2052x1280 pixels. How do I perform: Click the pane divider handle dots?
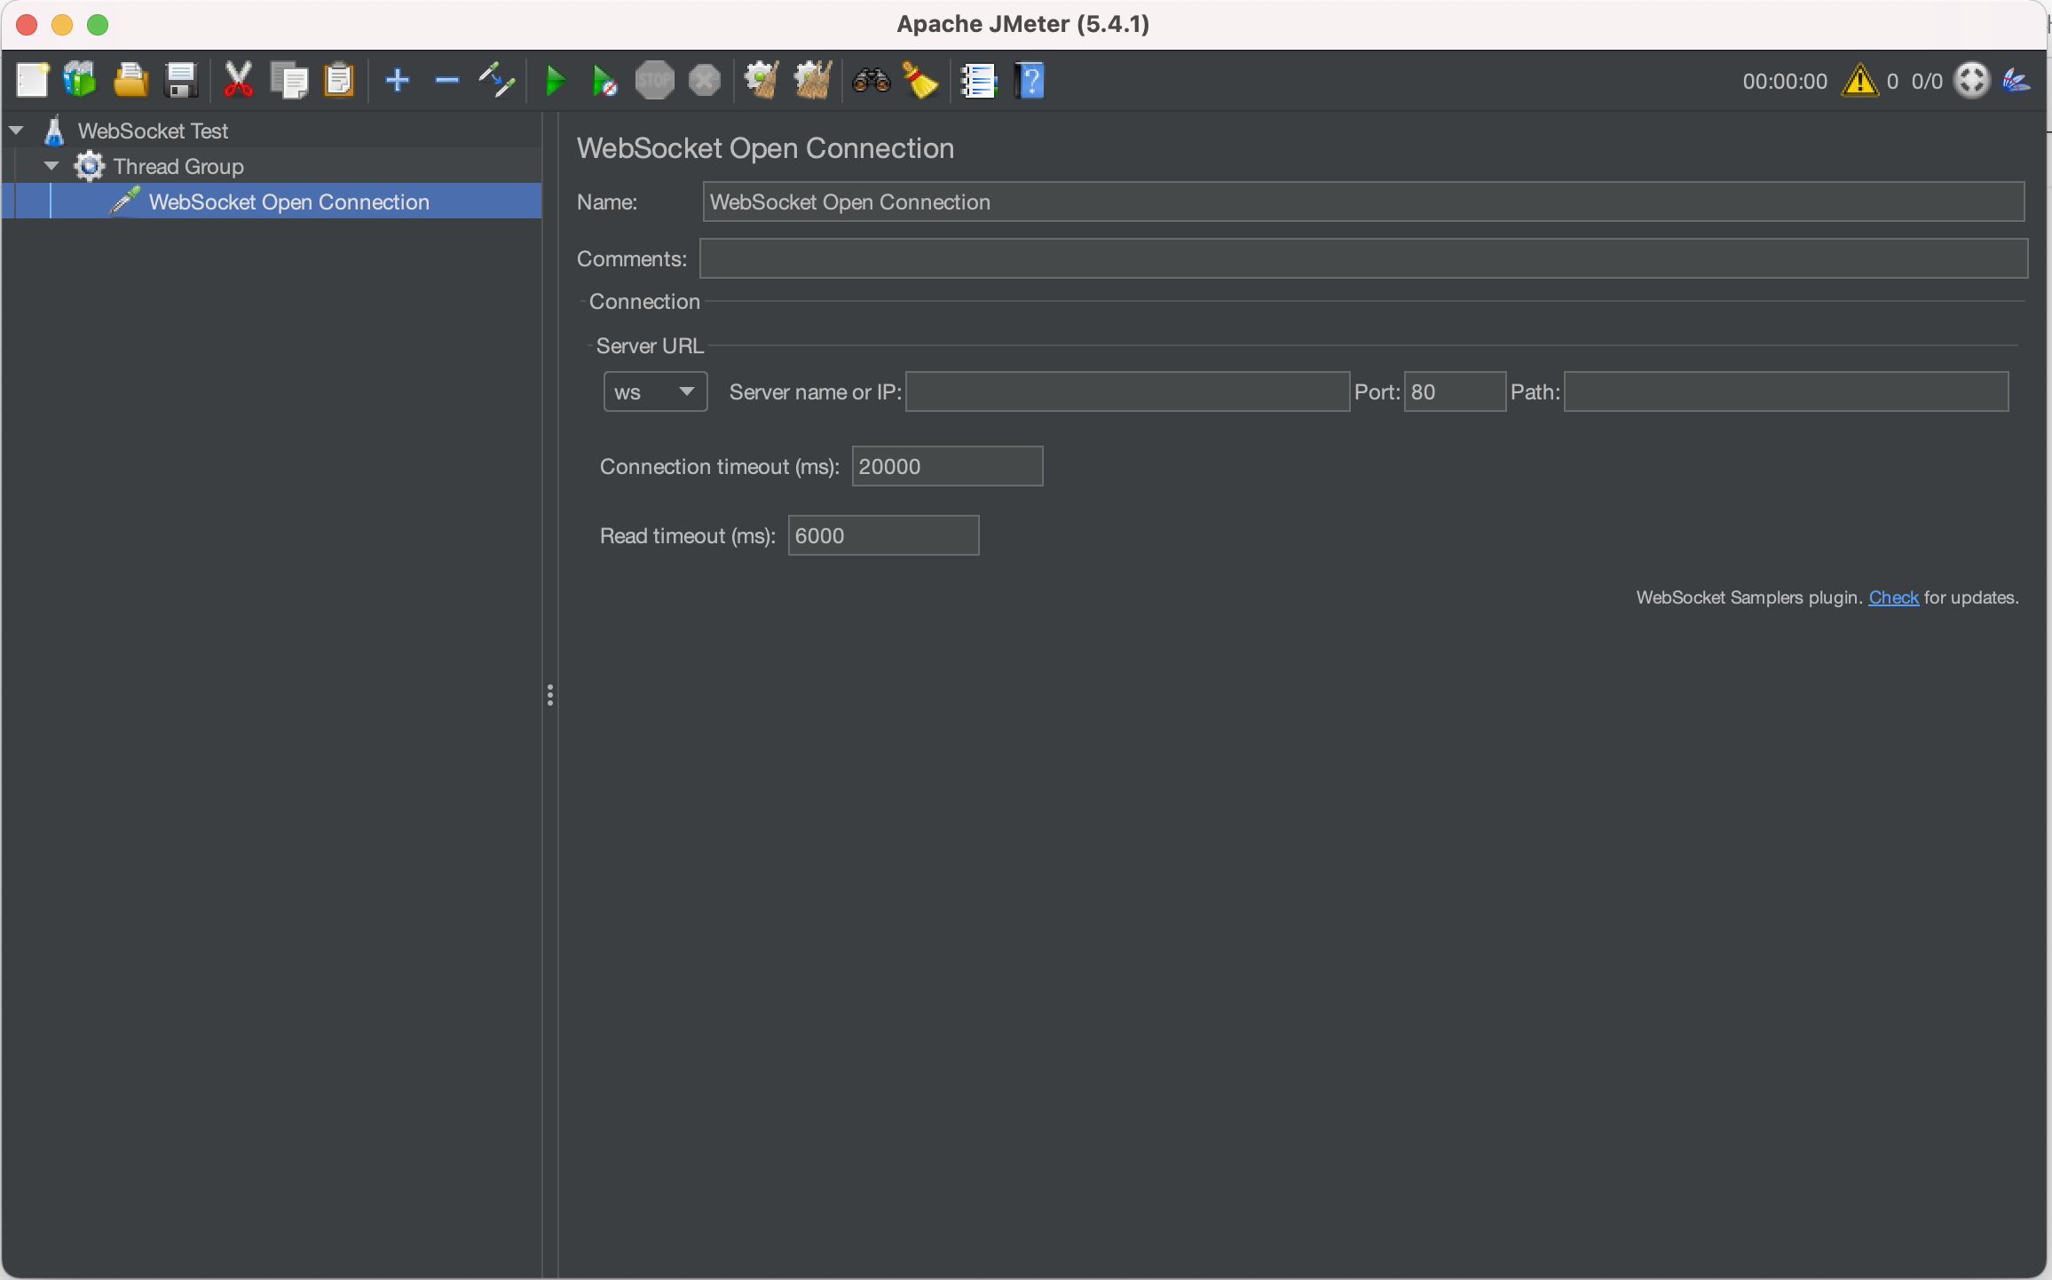pyautogui.click(x=550, y=695)
